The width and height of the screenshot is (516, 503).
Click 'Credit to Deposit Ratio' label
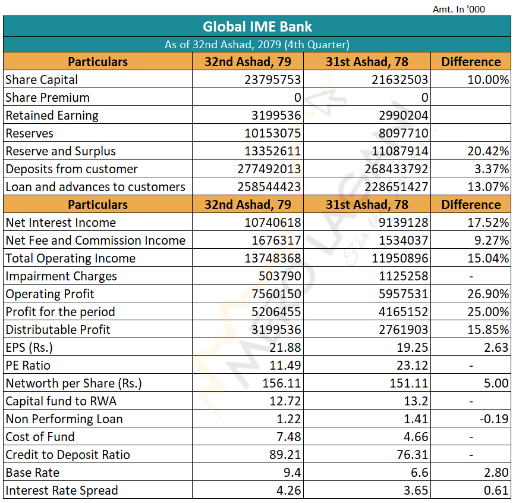click(68, 455)
